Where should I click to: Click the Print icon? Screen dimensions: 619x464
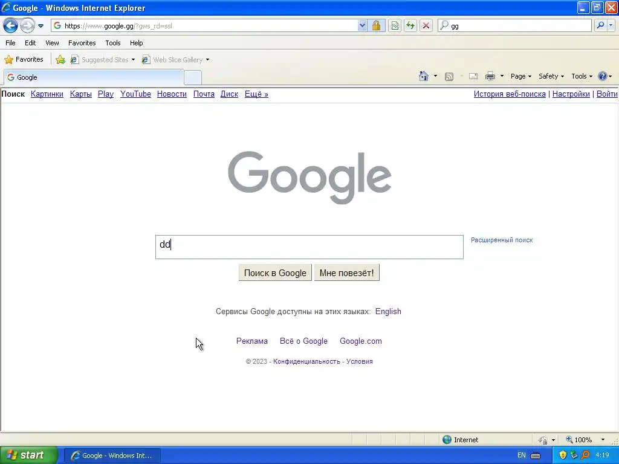pos(490,76)
